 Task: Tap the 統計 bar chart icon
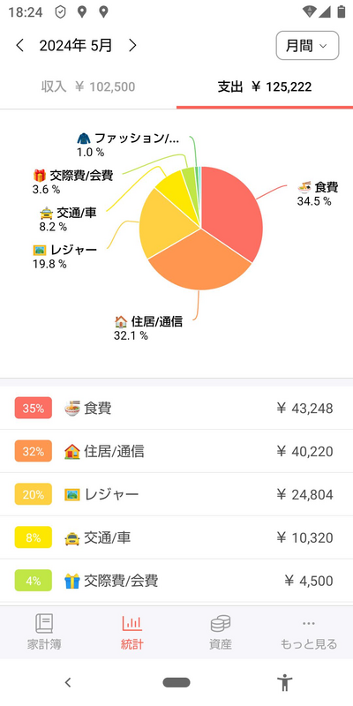(x=131, y=624)
